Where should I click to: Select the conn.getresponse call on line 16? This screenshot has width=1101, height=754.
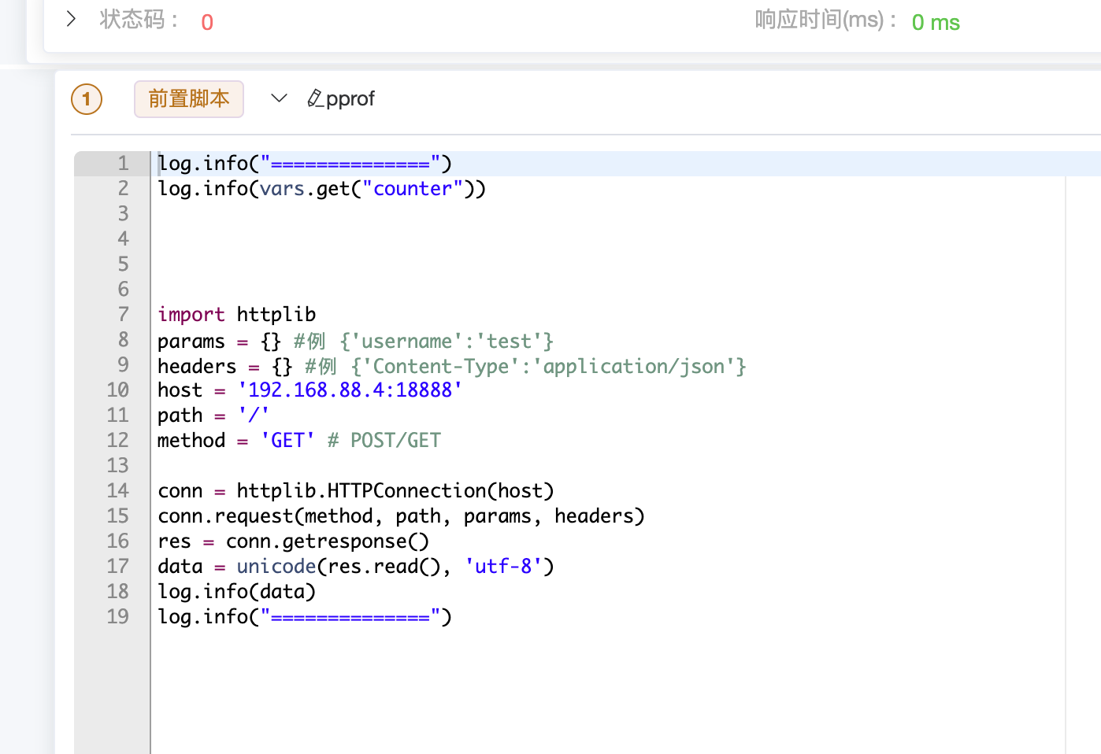[328, 541]
